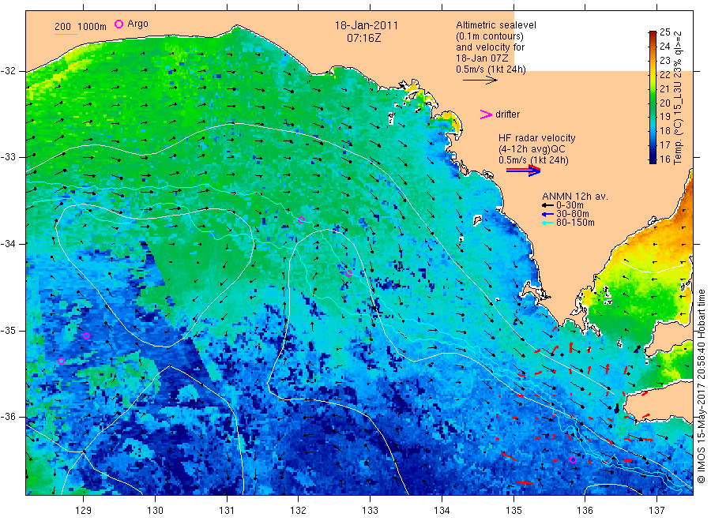Click the magenta drifter chevron symbol

coord(486,114)
